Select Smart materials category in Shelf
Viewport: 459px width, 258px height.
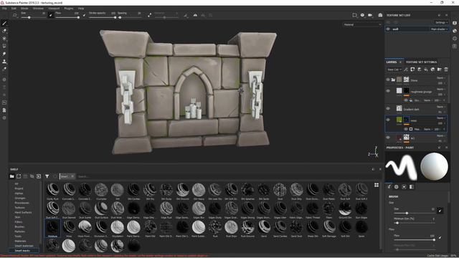(24, 246)
